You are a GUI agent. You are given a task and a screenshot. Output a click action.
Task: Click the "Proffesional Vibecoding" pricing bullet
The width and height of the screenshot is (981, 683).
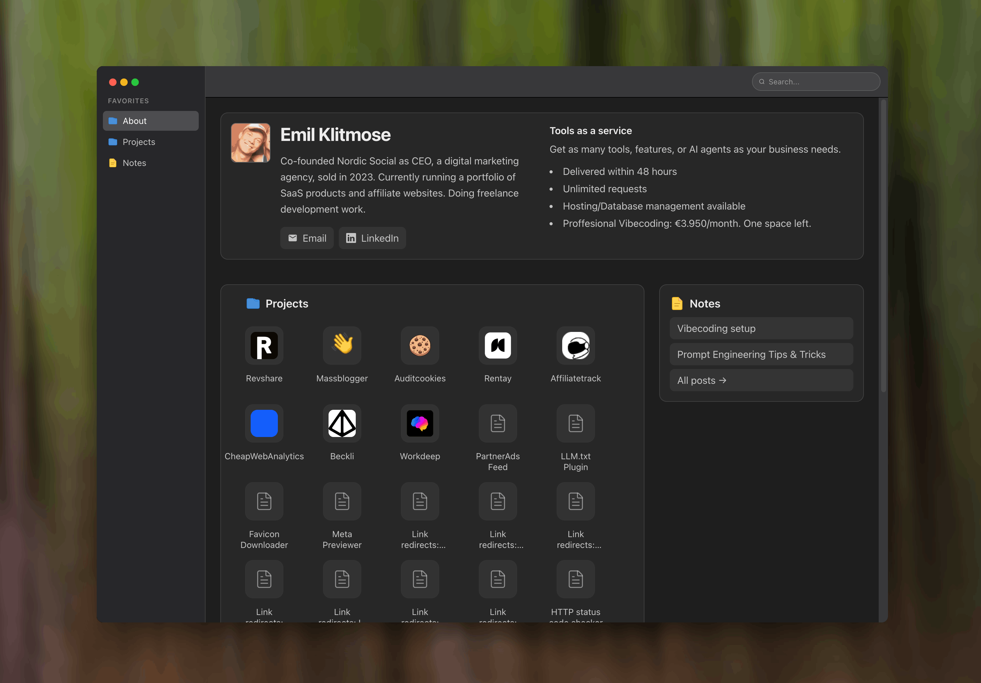[x=687, y=223]
